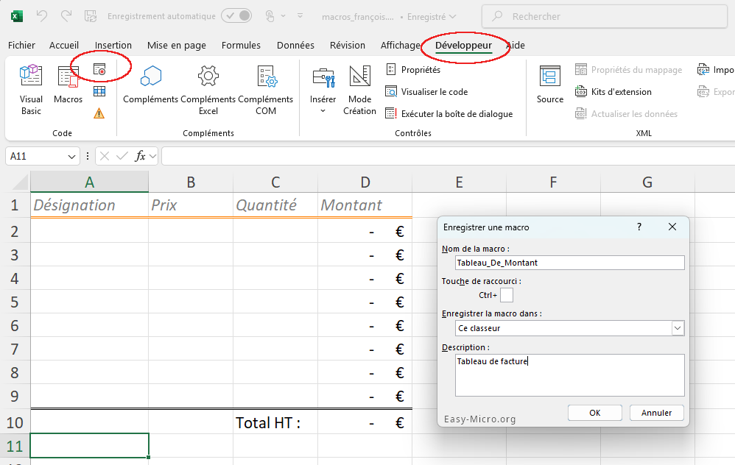The image size is (735, 465).
Task: Select the Développeur tab
Action: pos(463,46)
